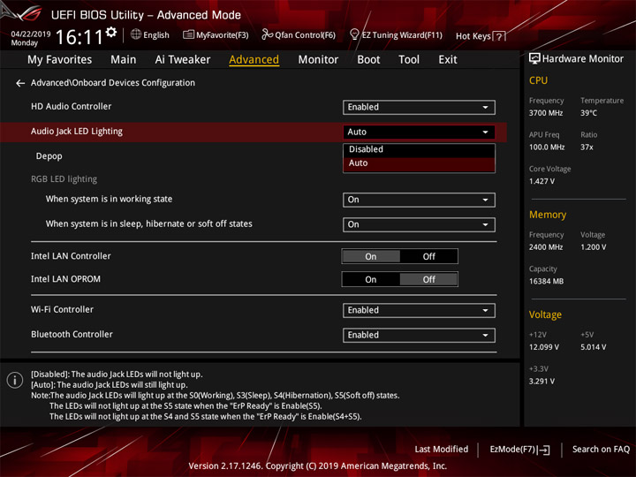Choose Disabled in the open dropdown list
Screen dimensions: 636x477
click(419, 149)
